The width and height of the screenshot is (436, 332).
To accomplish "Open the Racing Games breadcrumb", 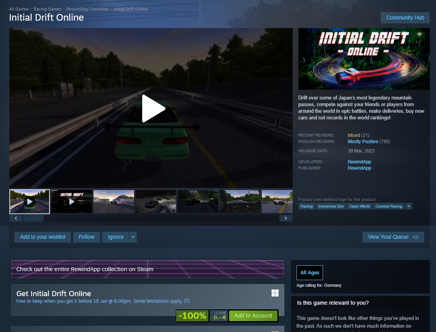I will (48, 9).
